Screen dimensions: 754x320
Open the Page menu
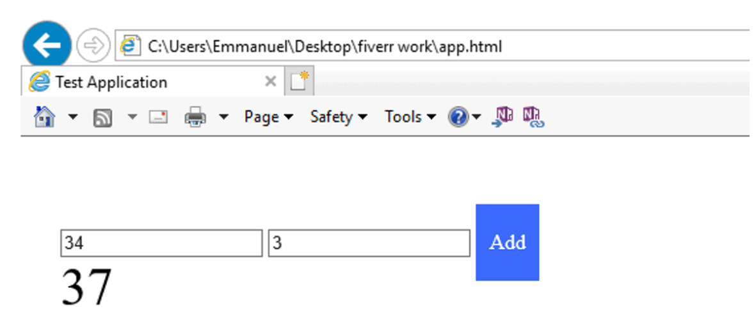(x=268, y=116)
